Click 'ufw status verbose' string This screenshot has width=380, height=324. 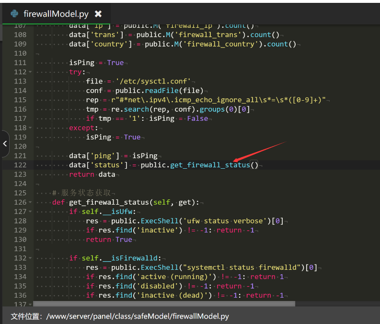click(x=225, y=221)
